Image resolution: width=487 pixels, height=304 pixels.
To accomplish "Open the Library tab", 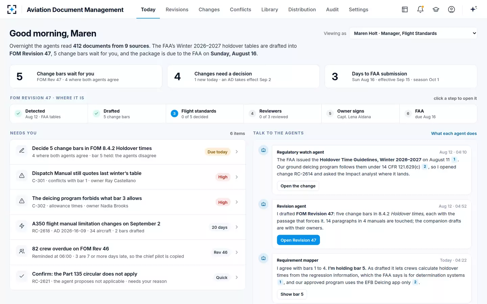I will coord(270,9).
